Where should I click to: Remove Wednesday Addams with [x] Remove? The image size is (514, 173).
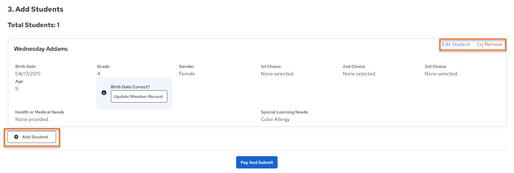490,44
